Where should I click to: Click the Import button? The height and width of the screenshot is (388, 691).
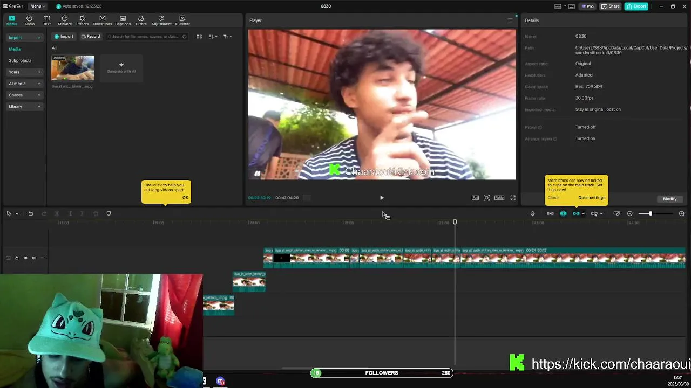(x=64, y=37)
